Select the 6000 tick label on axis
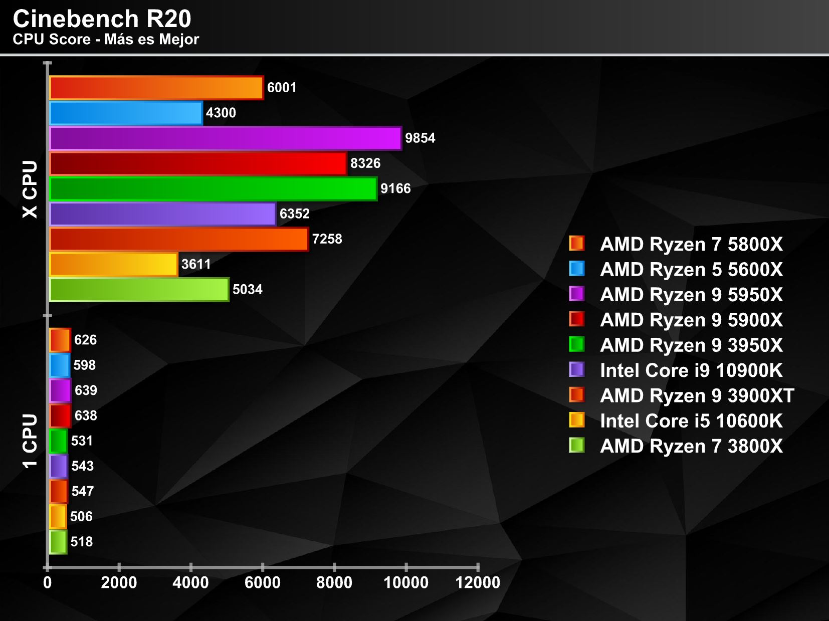Image resolution: width=829 pixels, height=621 pixels. pyautogui.click(x=263, y=582)
